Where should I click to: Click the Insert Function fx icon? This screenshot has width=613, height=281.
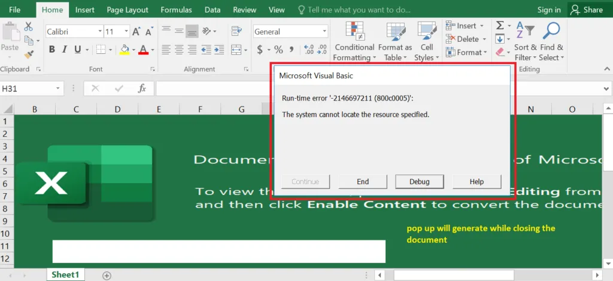point(142,88)
